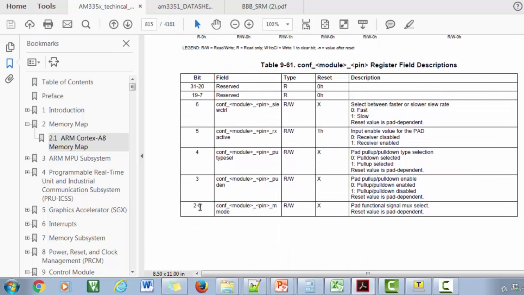The width and height of the screenshot is (524, 295).
Task: Go to next page arrow
Action: click(x=128, y=24)
